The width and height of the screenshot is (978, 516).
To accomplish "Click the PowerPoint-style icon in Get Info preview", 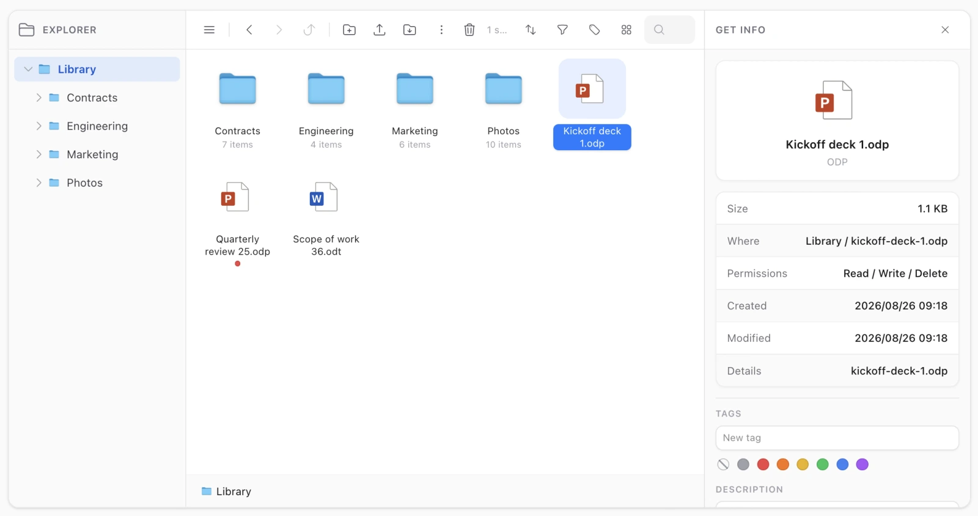I will click(834, 100).
